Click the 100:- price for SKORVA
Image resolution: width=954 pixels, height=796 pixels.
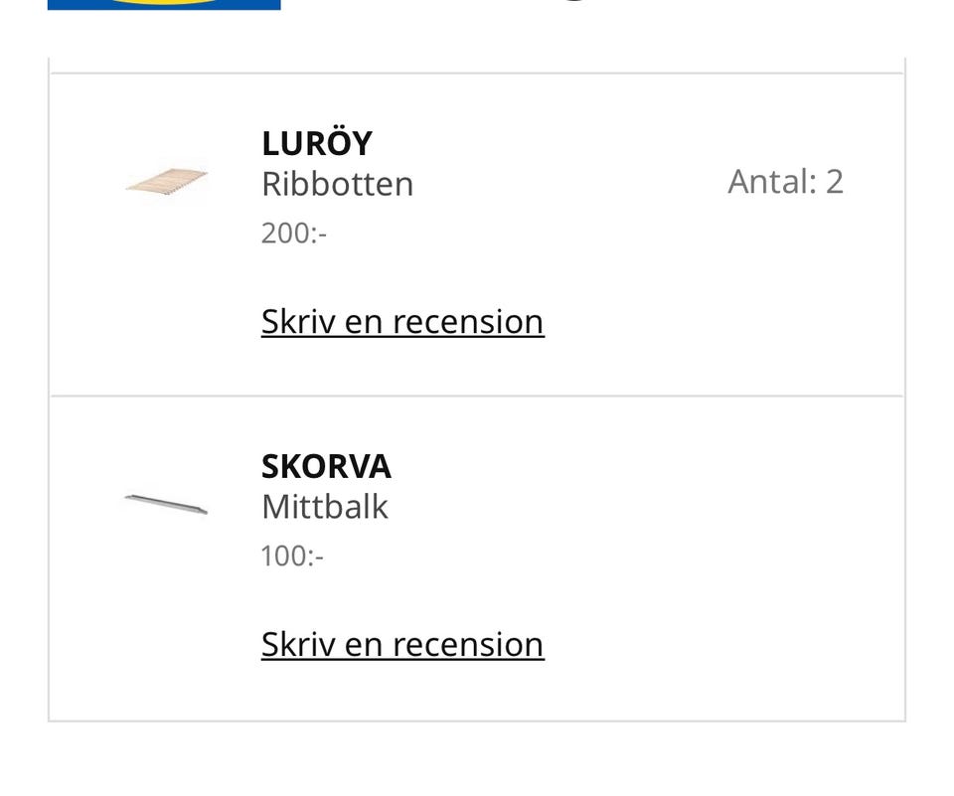(x=291, y=556)
